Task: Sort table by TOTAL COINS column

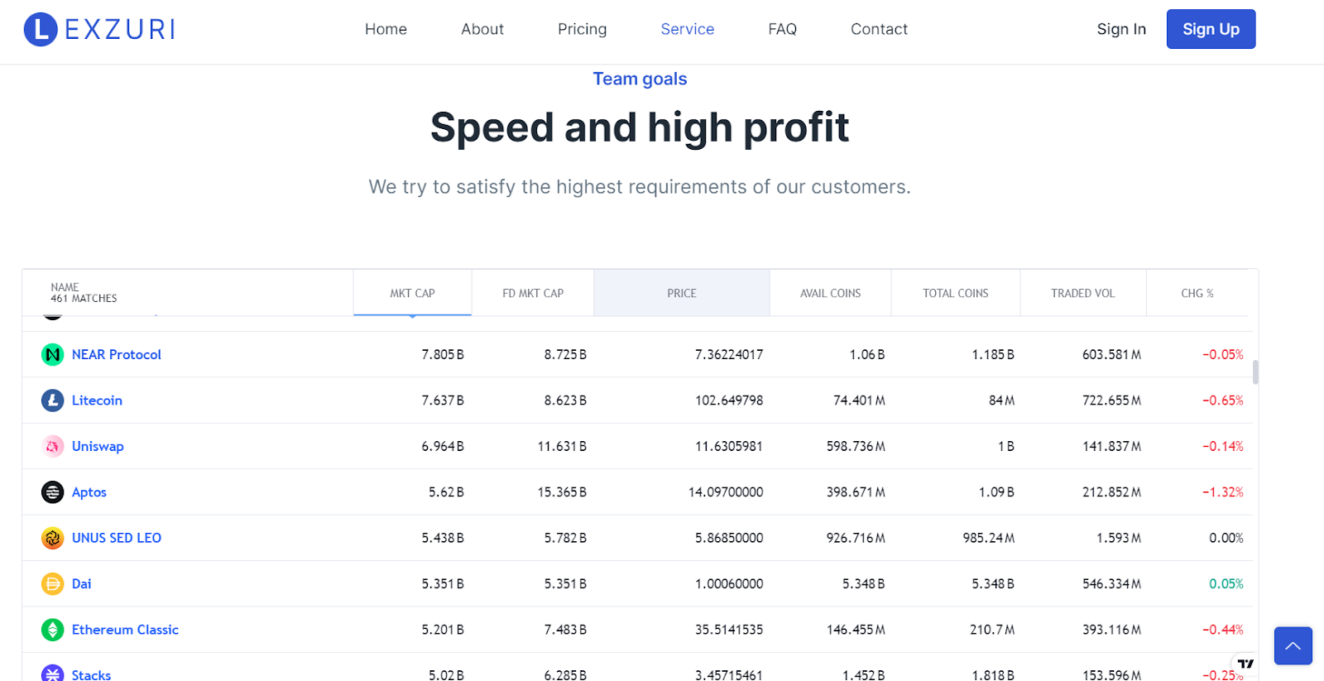Action: [956, 293]
